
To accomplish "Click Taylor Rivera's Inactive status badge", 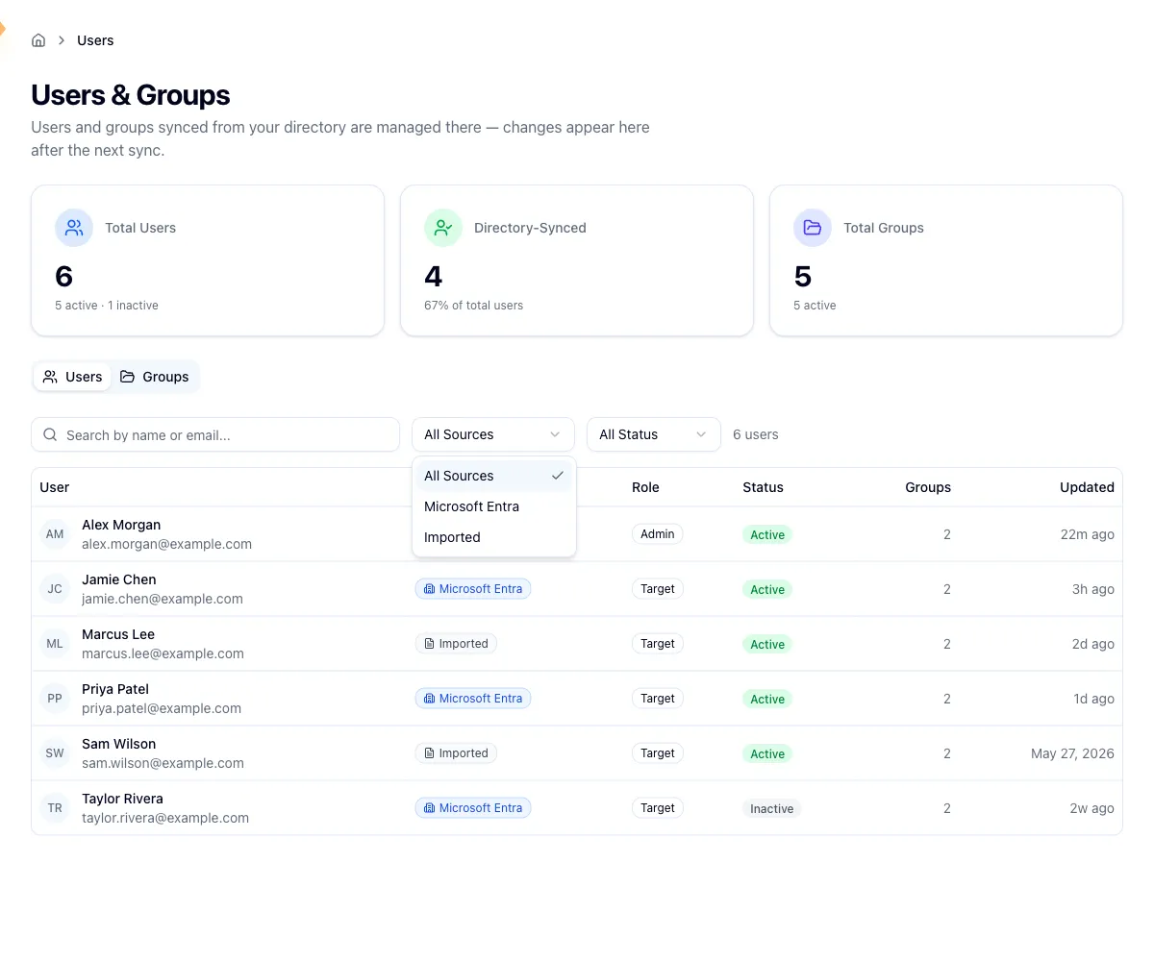I will 772,809.
